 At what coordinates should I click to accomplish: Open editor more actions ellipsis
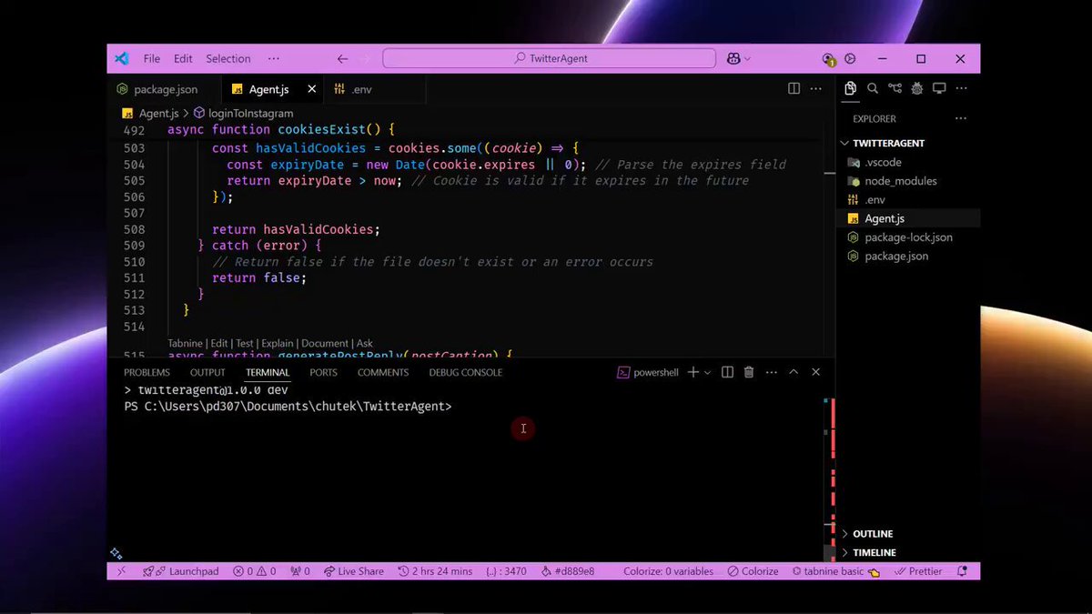[x=816, y=88]
